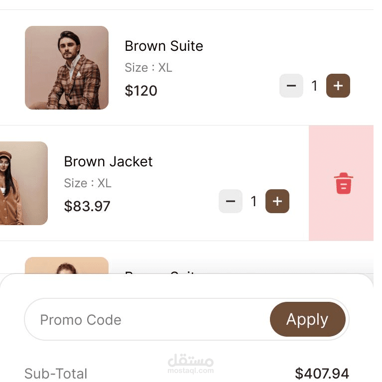Open the Brown Jacket product title

[108, 162]
